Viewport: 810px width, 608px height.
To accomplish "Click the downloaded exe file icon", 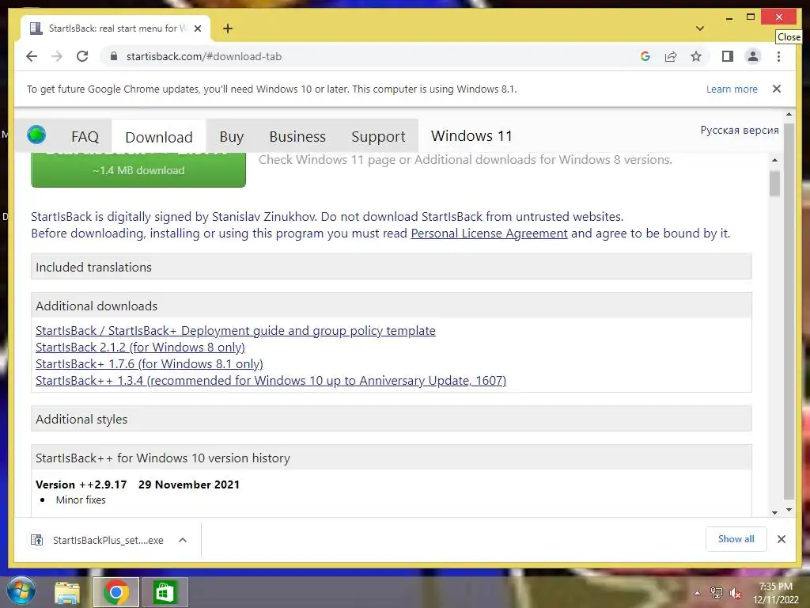I will coord(36,540).
